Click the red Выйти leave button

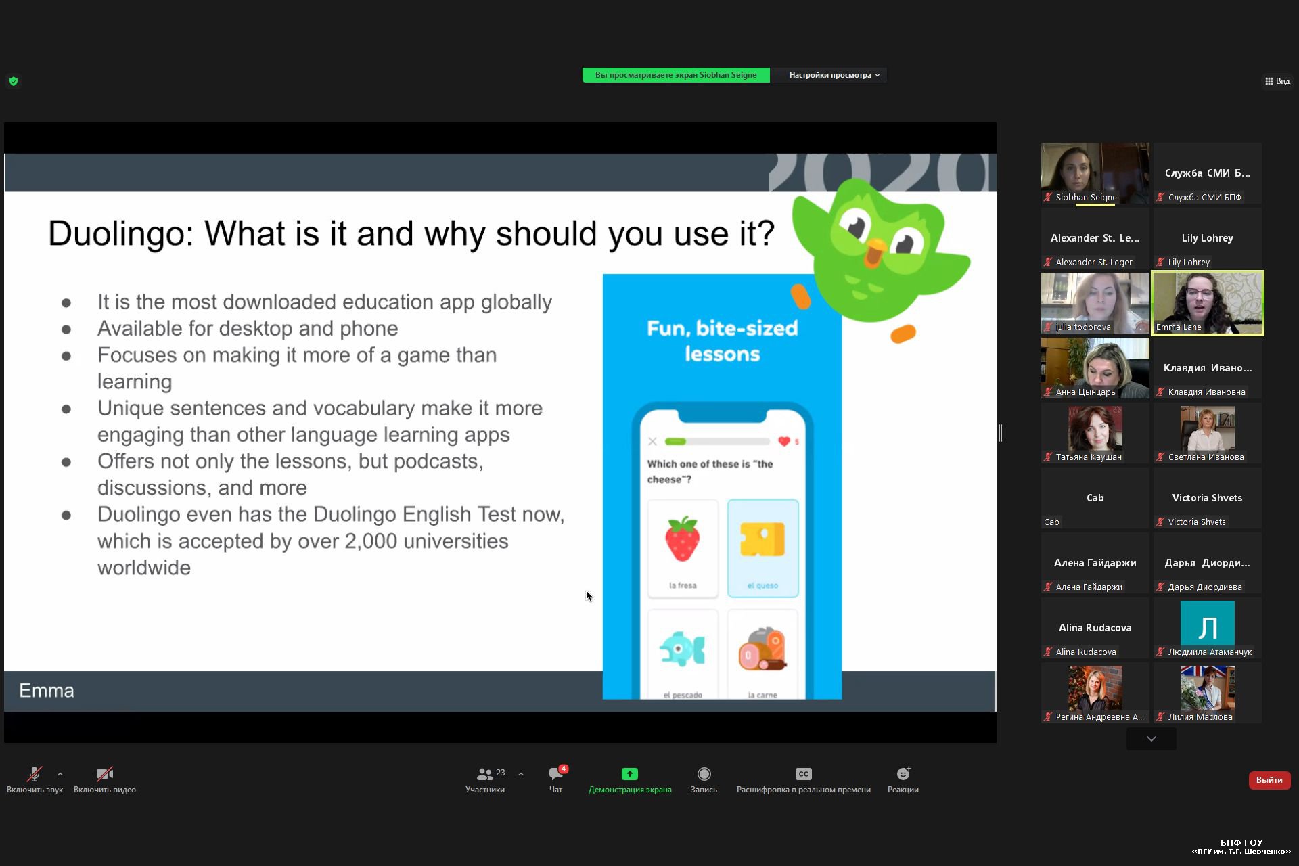(1269, 780)
